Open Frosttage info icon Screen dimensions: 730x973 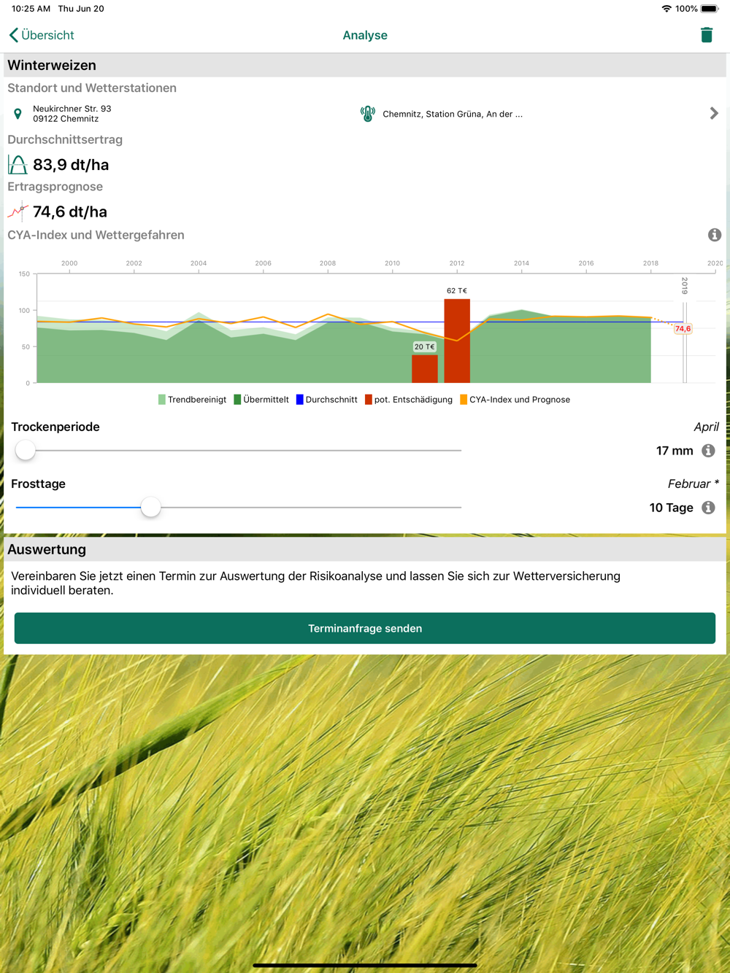[x=708, y=508]
